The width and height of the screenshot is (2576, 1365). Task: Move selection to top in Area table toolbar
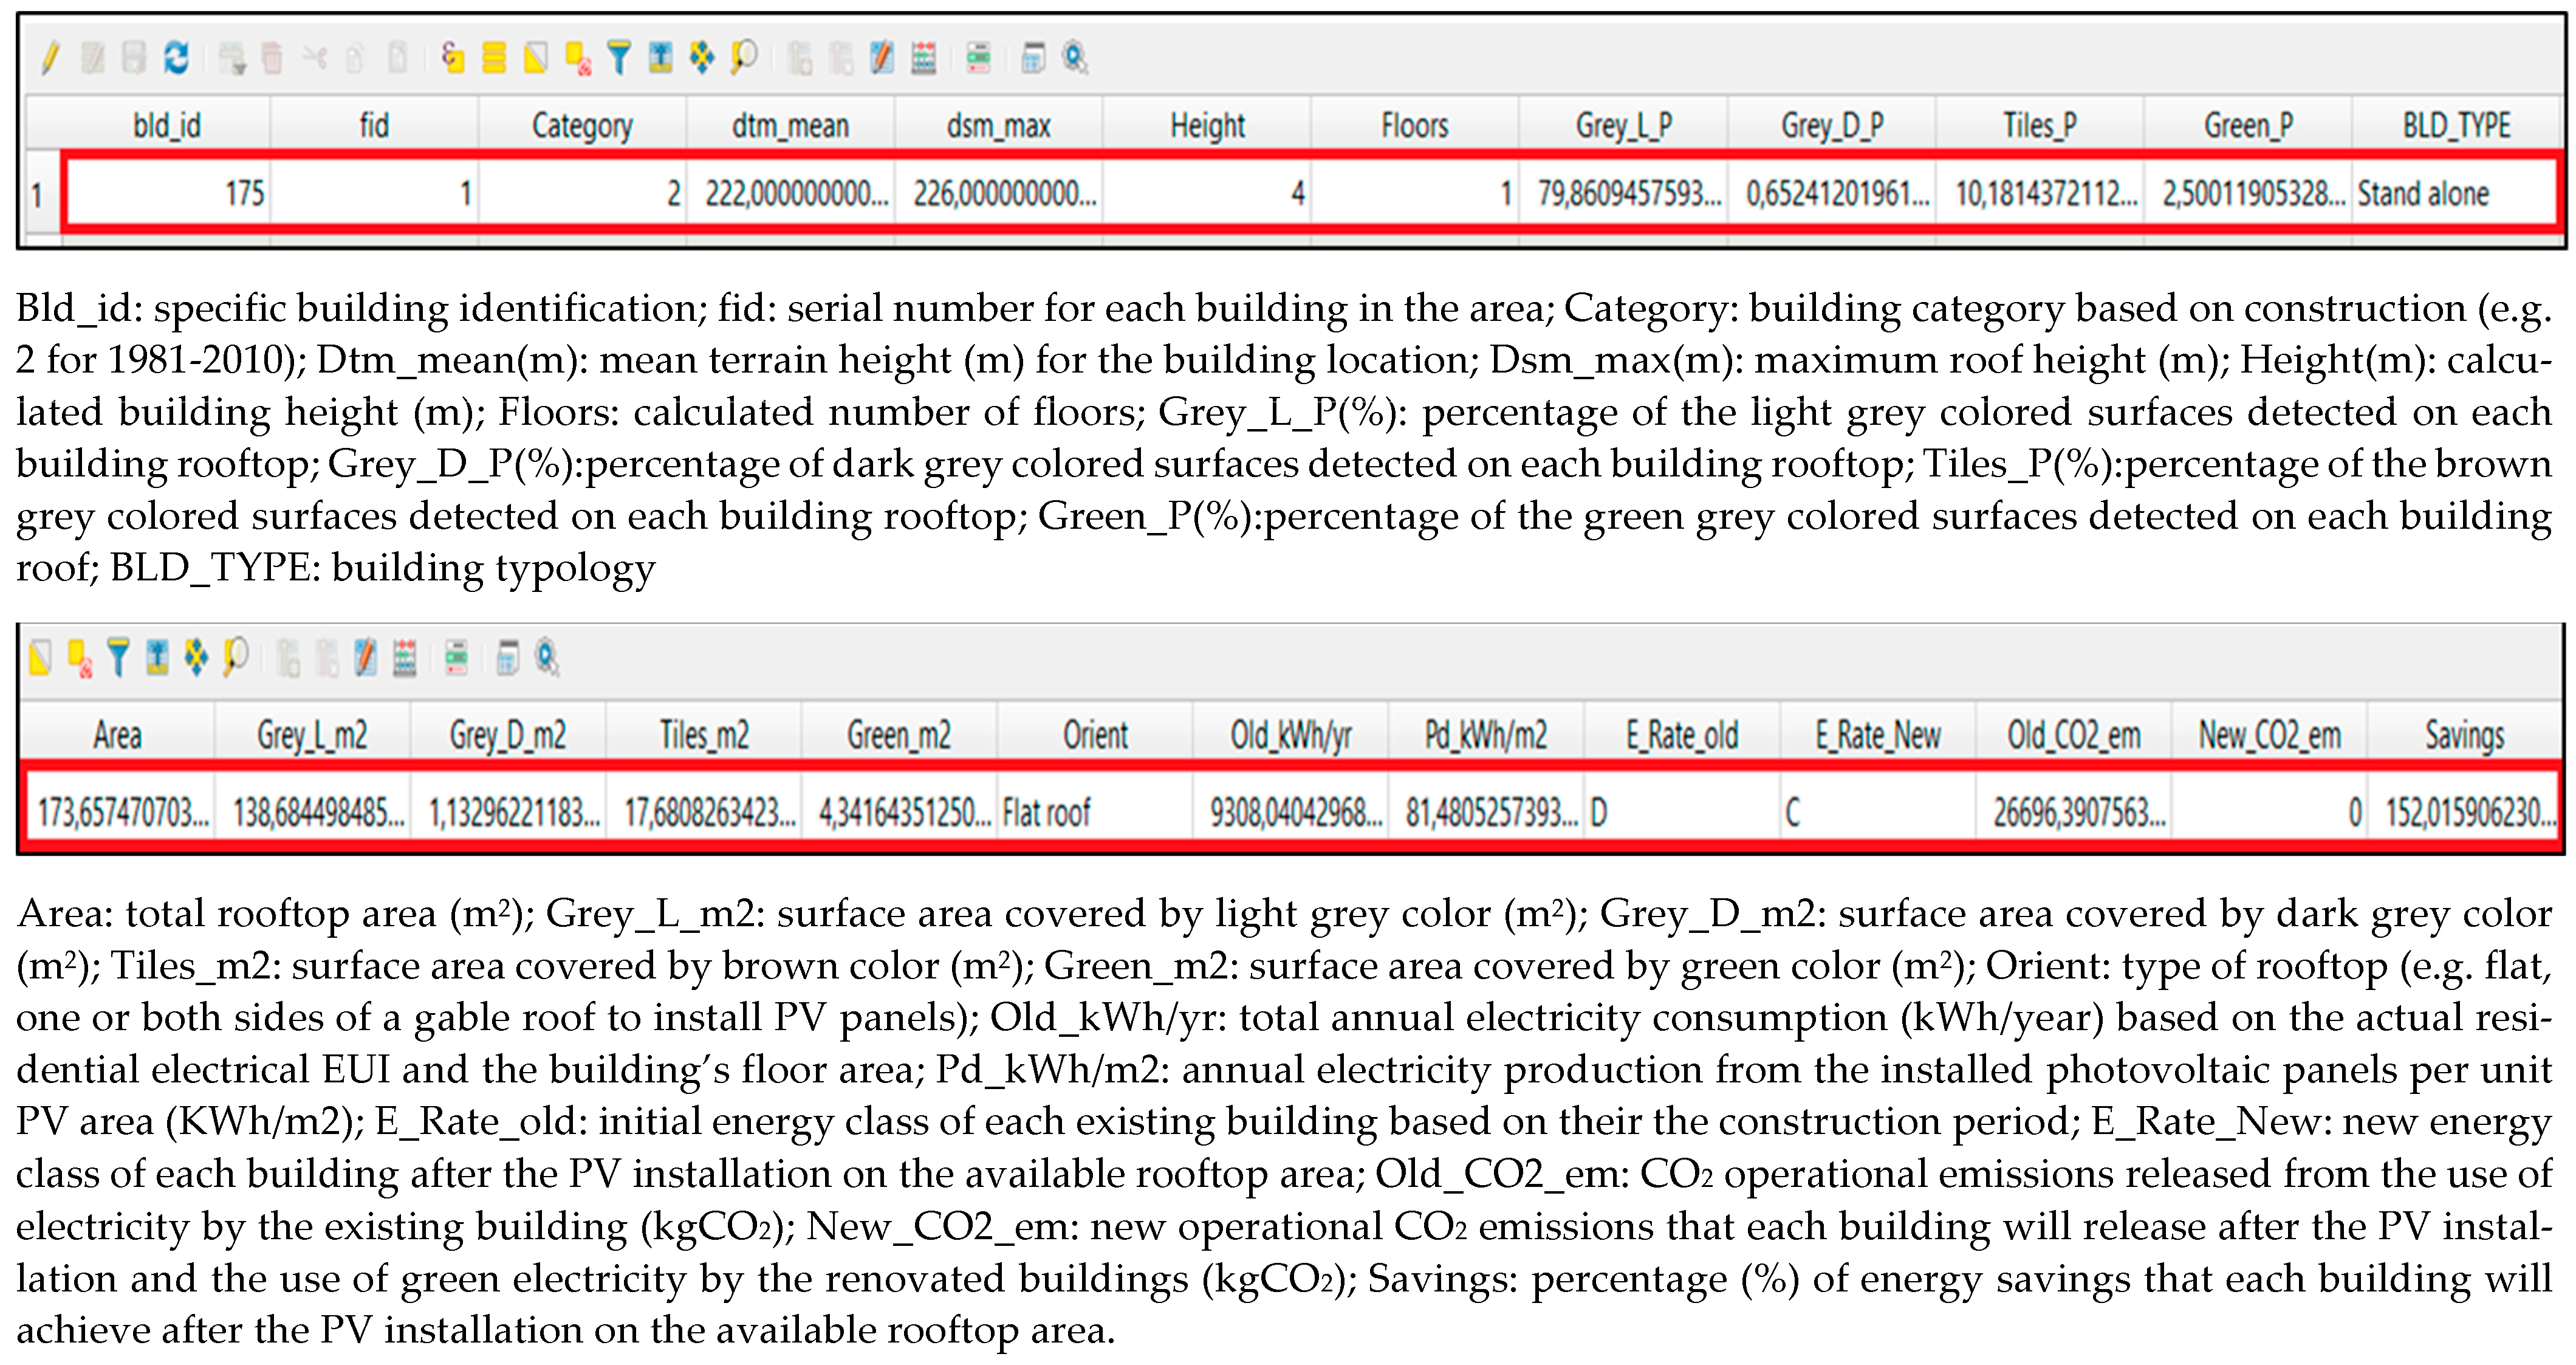157,658
